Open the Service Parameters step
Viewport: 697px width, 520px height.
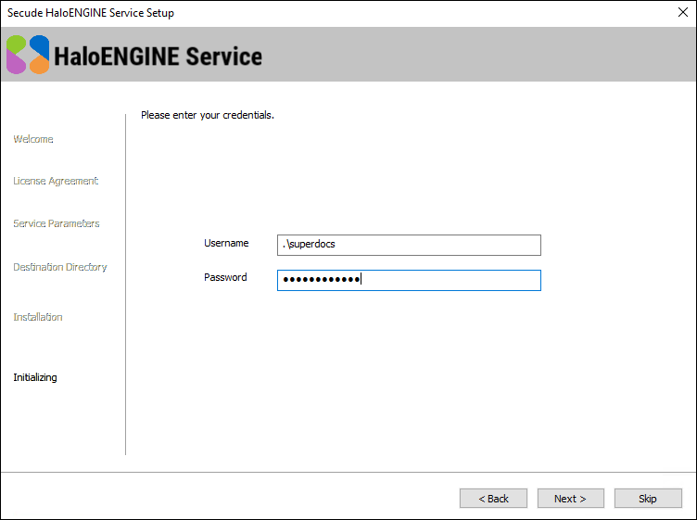point(57,223)
